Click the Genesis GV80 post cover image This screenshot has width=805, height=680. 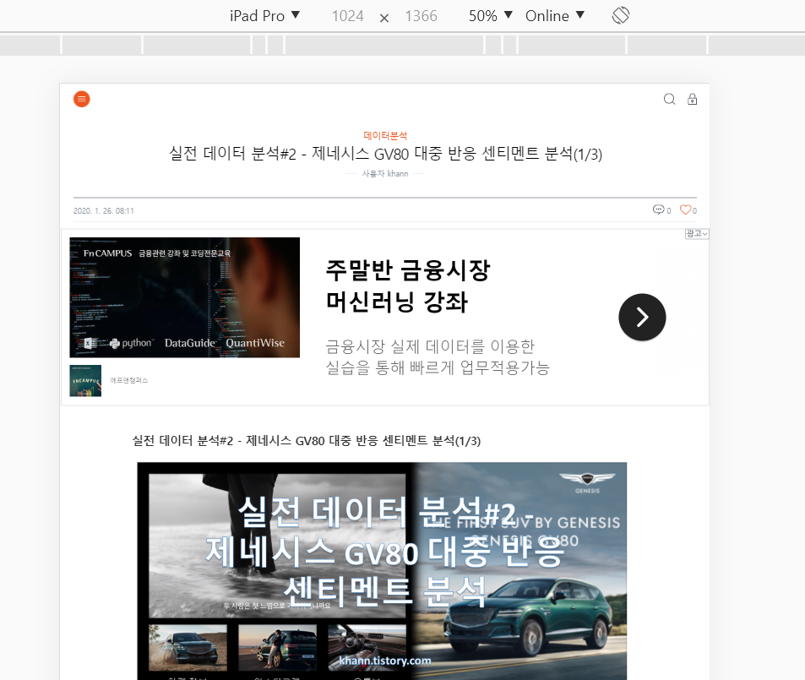382,571
